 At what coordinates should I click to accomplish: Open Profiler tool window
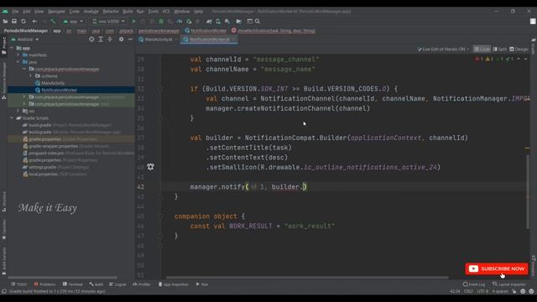[142, 284]
